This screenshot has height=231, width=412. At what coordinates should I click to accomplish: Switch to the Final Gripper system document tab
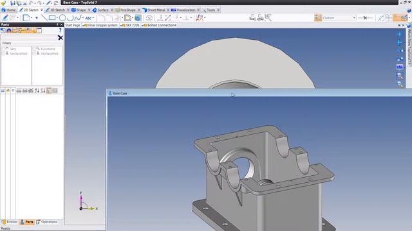point(100,25)
